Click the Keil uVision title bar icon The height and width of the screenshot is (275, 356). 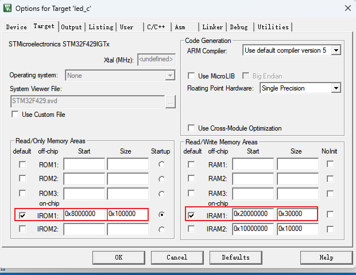click(7, 8)
